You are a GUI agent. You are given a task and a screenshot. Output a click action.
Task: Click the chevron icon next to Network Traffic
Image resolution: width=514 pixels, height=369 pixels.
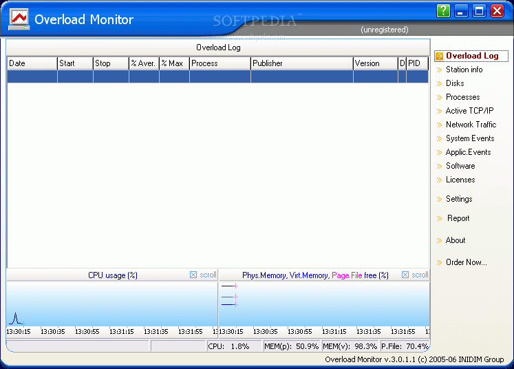coord(439,125)
